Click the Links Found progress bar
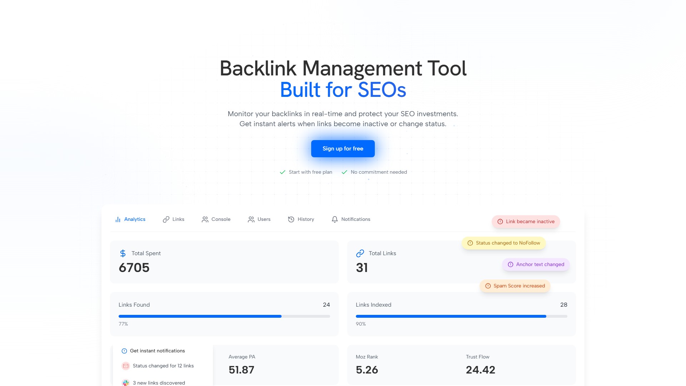Image resolution: width=686 pixels, height=386 pixels. point(224,316)
